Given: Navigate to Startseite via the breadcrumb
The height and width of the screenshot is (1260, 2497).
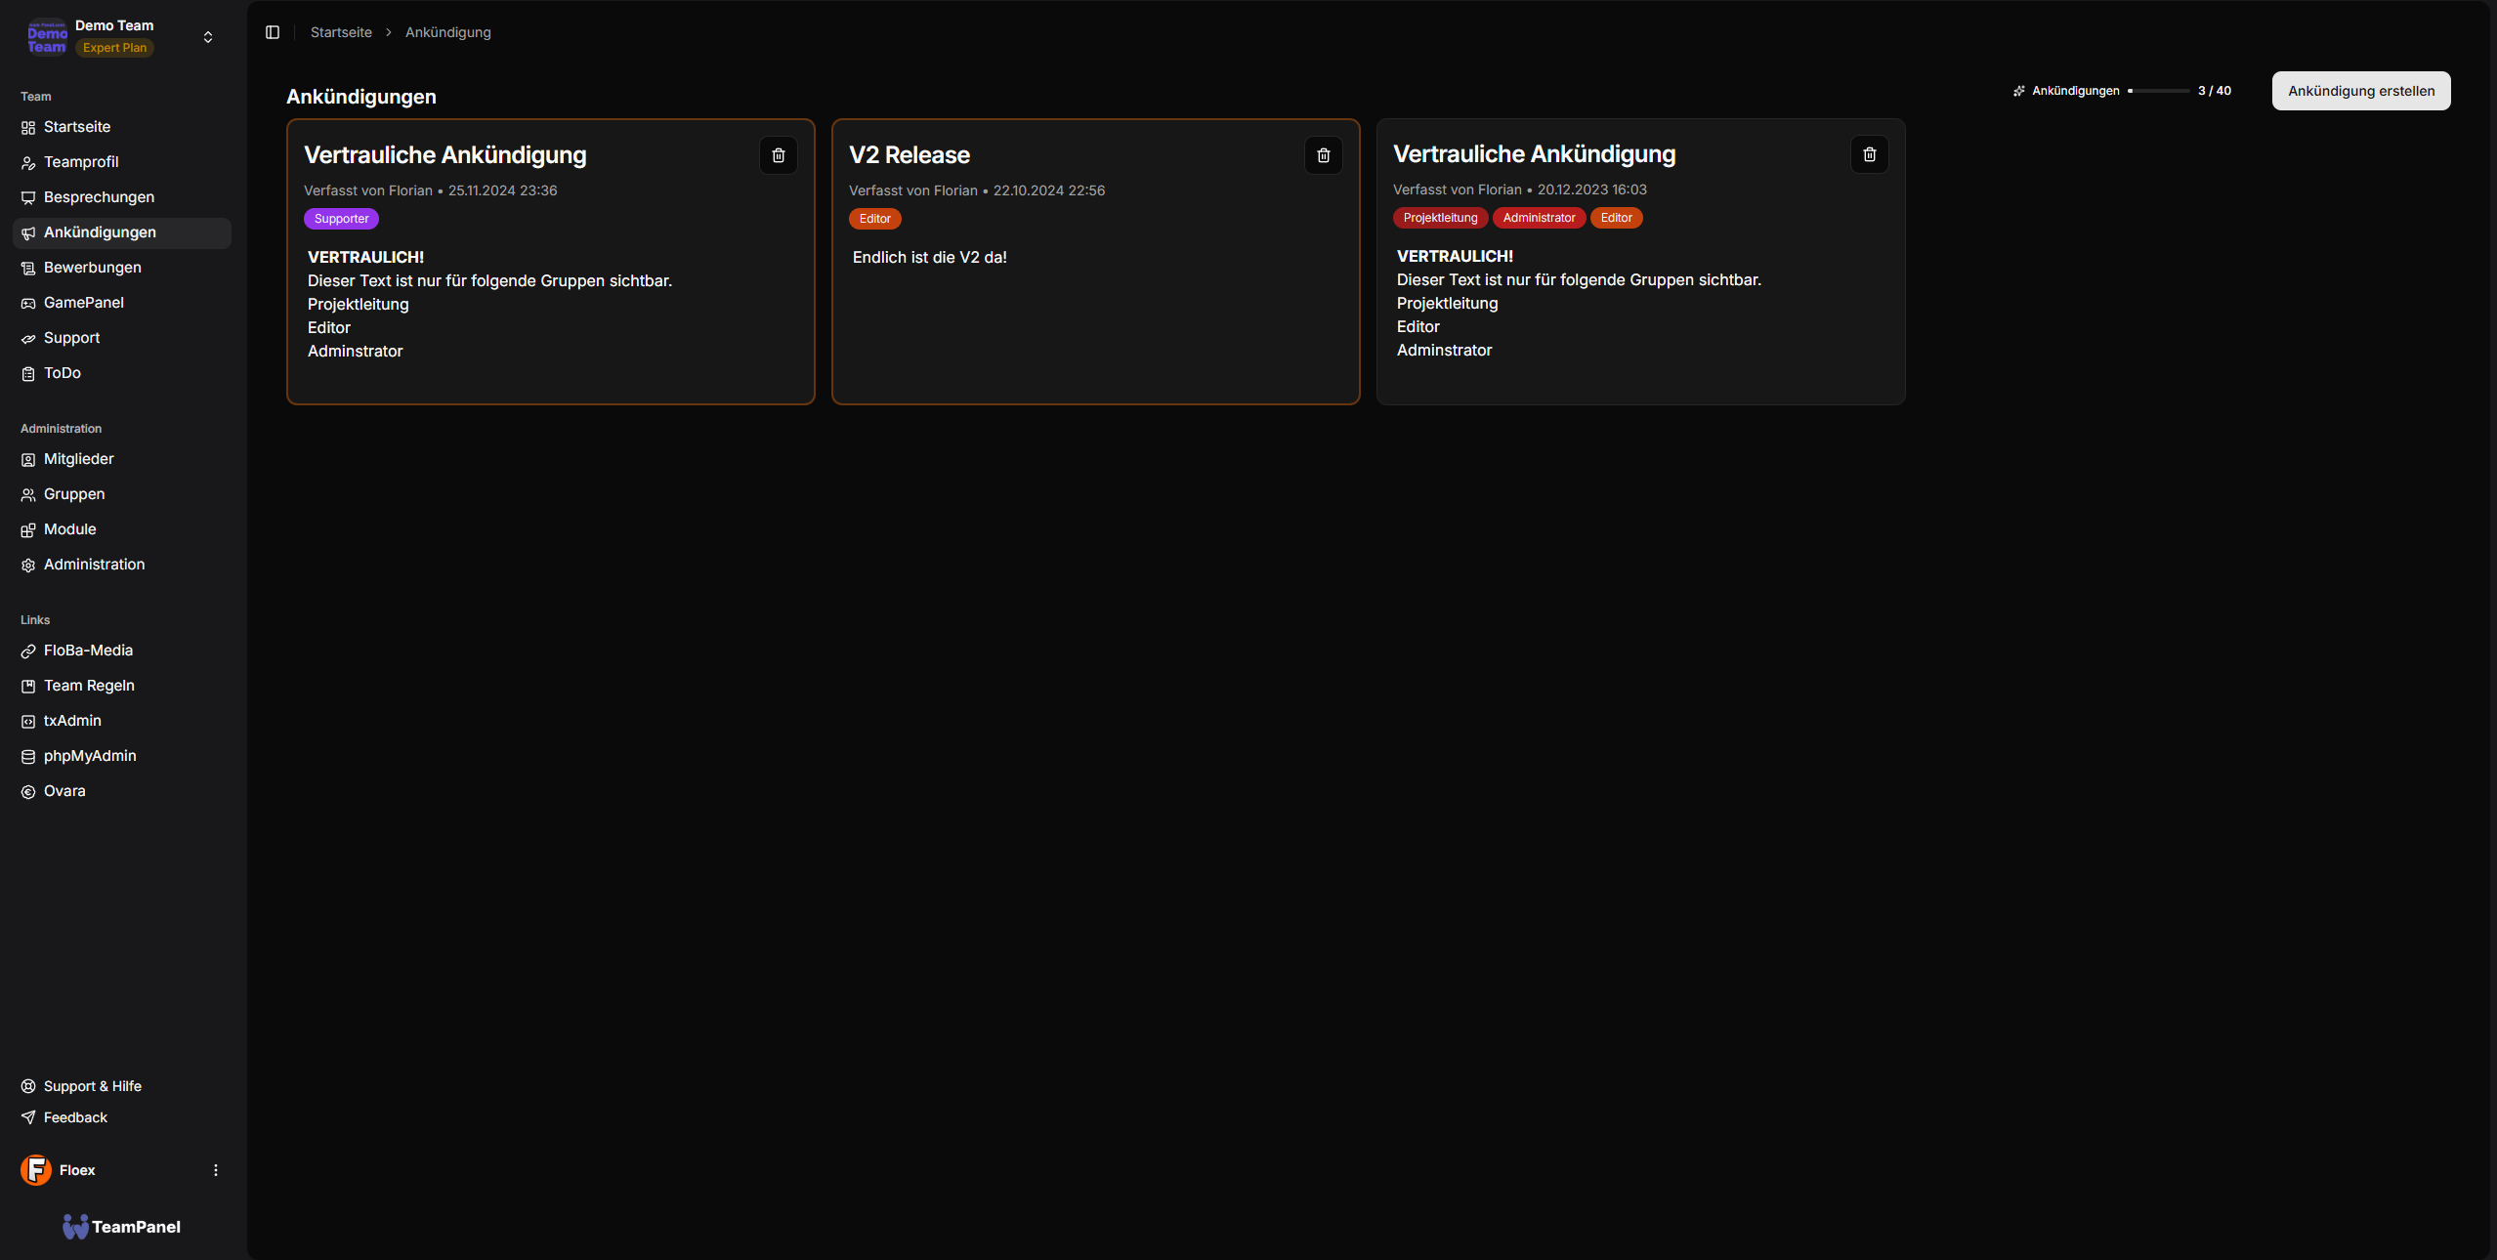Looking at the screenshot, I should pos(341,32).
